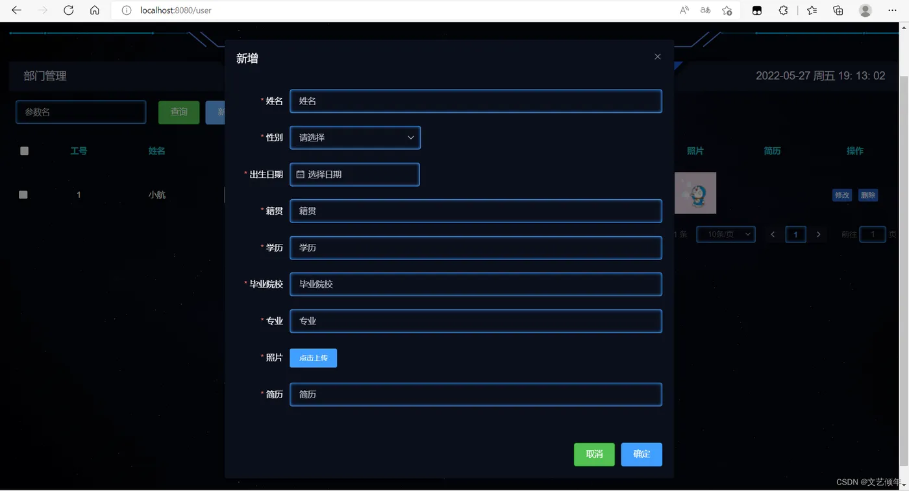This screenshot has width=909, height=491.
Task: Click the 简历 column header
Action: (x=772, y=151)
